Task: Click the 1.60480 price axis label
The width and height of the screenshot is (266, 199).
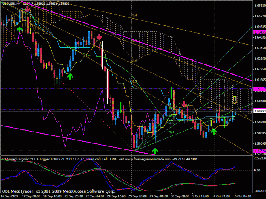Action: click(260, 101)
